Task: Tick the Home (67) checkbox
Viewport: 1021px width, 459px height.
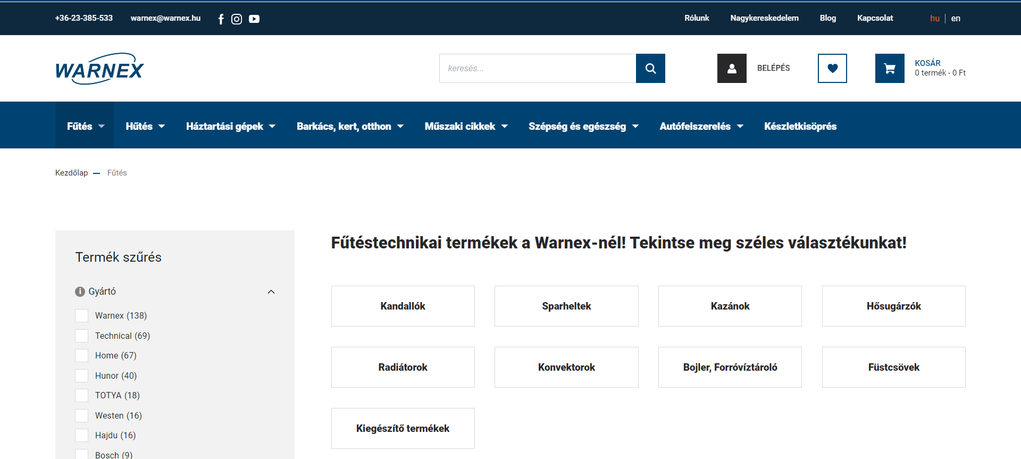Action: pos(82,355)
